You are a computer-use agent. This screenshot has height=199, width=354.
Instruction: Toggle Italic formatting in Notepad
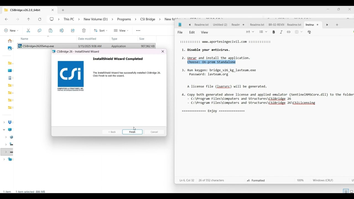click(281, 32)
